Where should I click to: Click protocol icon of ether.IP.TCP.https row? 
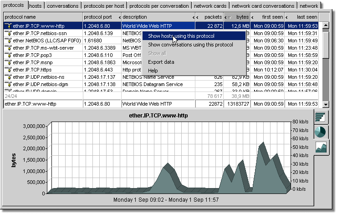point(8,70)
